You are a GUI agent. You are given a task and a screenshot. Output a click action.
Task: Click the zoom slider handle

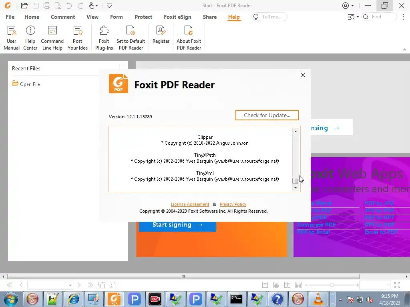[332, 285]
